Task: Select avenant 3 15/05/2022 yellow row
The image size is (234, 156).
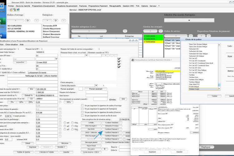Action: point(153,42)
